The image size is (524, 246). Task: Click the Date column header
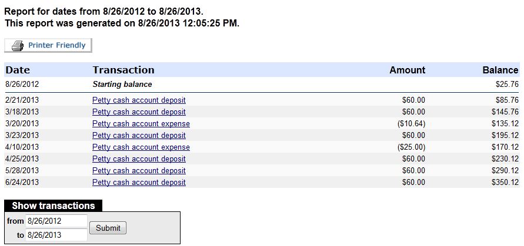click(18, 70)
